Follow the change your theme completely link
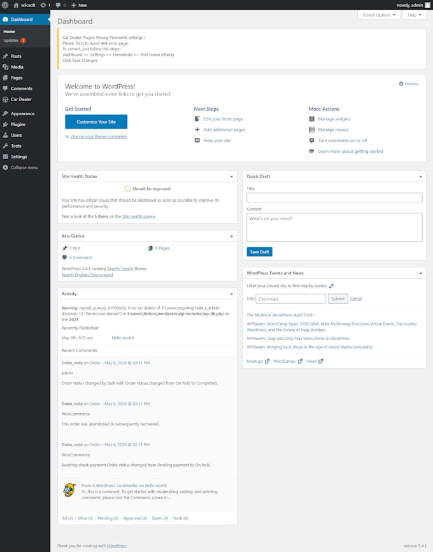This screenshot has height=552, width=433. 99,137
